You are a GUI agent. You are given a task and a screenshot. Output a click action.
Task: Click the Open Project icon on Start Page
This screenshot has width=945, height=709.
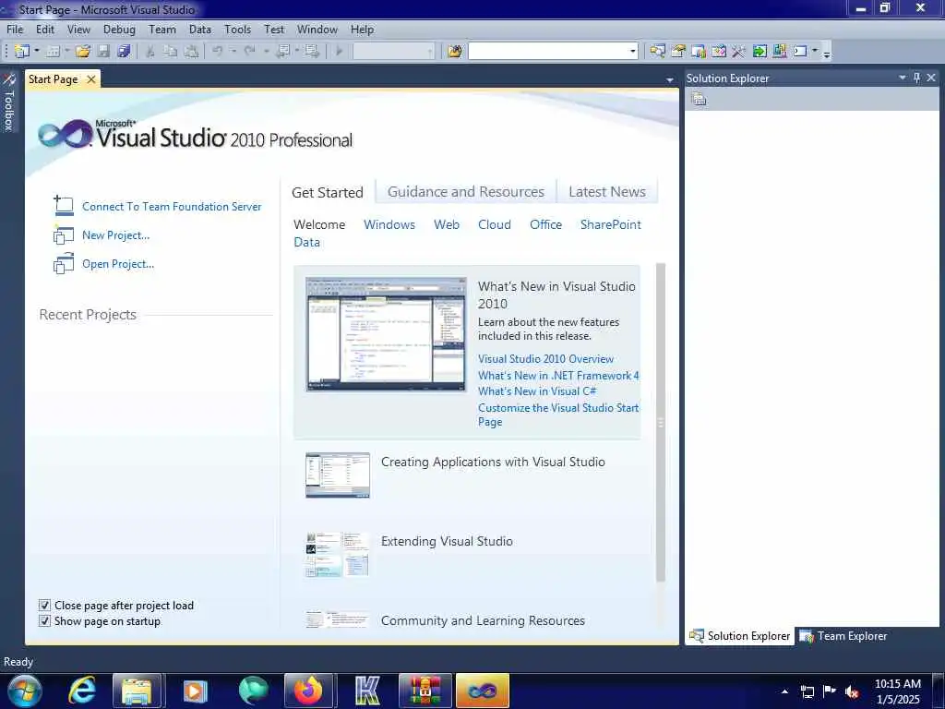point(64,263)
